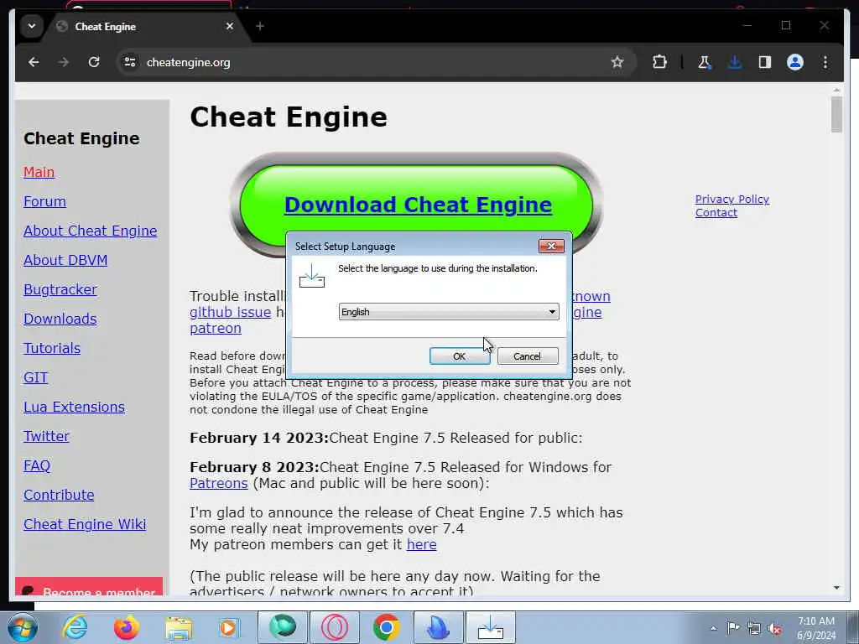Show Chrome downloads icon in toolbar
This screenshot has width=859, height=644.
coord(735,62)
